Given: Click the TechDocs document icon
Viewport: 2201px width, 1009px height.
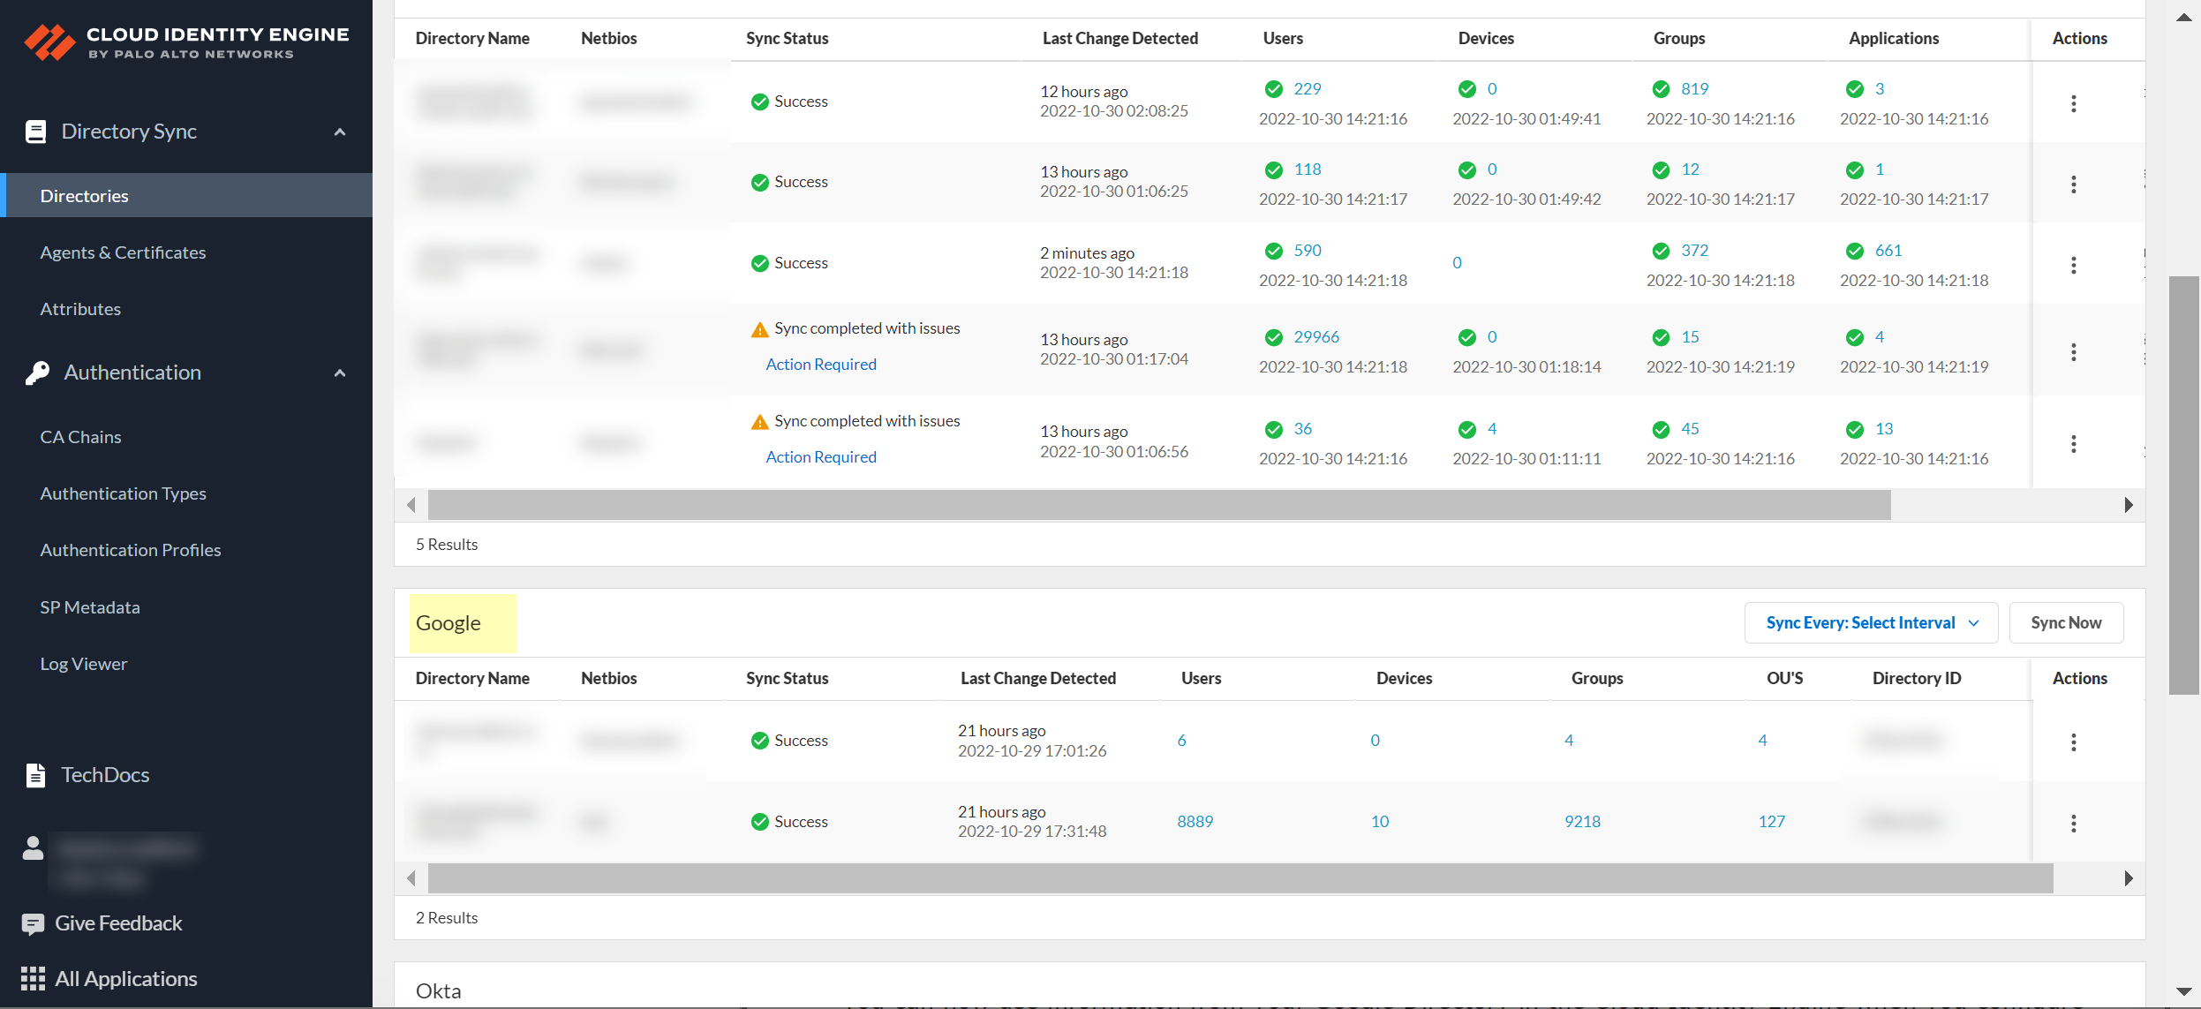Looking at the screenshot, I should [x=35, y=774].
